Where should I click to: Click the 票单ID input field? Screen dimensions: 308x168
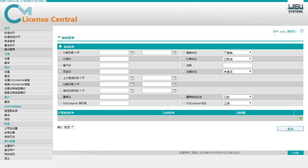pos(114,97)
